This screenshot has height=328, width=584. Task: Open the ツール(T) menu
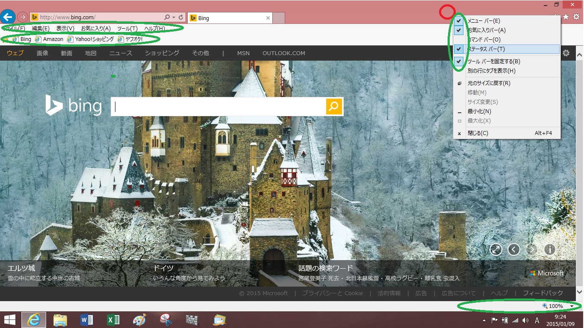point(127,29)
